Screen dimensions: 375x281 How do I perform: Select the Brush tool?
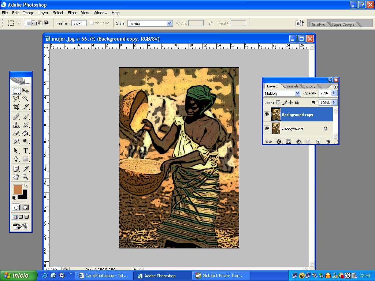25,117
